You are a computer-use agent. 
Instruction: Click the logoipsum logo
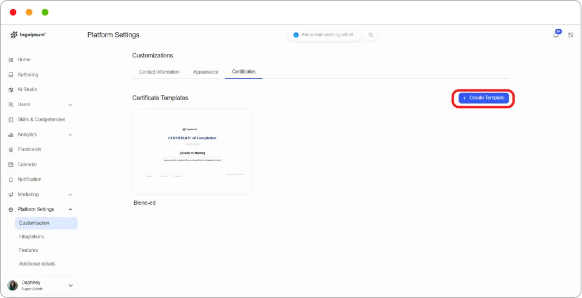click(28, 35)
